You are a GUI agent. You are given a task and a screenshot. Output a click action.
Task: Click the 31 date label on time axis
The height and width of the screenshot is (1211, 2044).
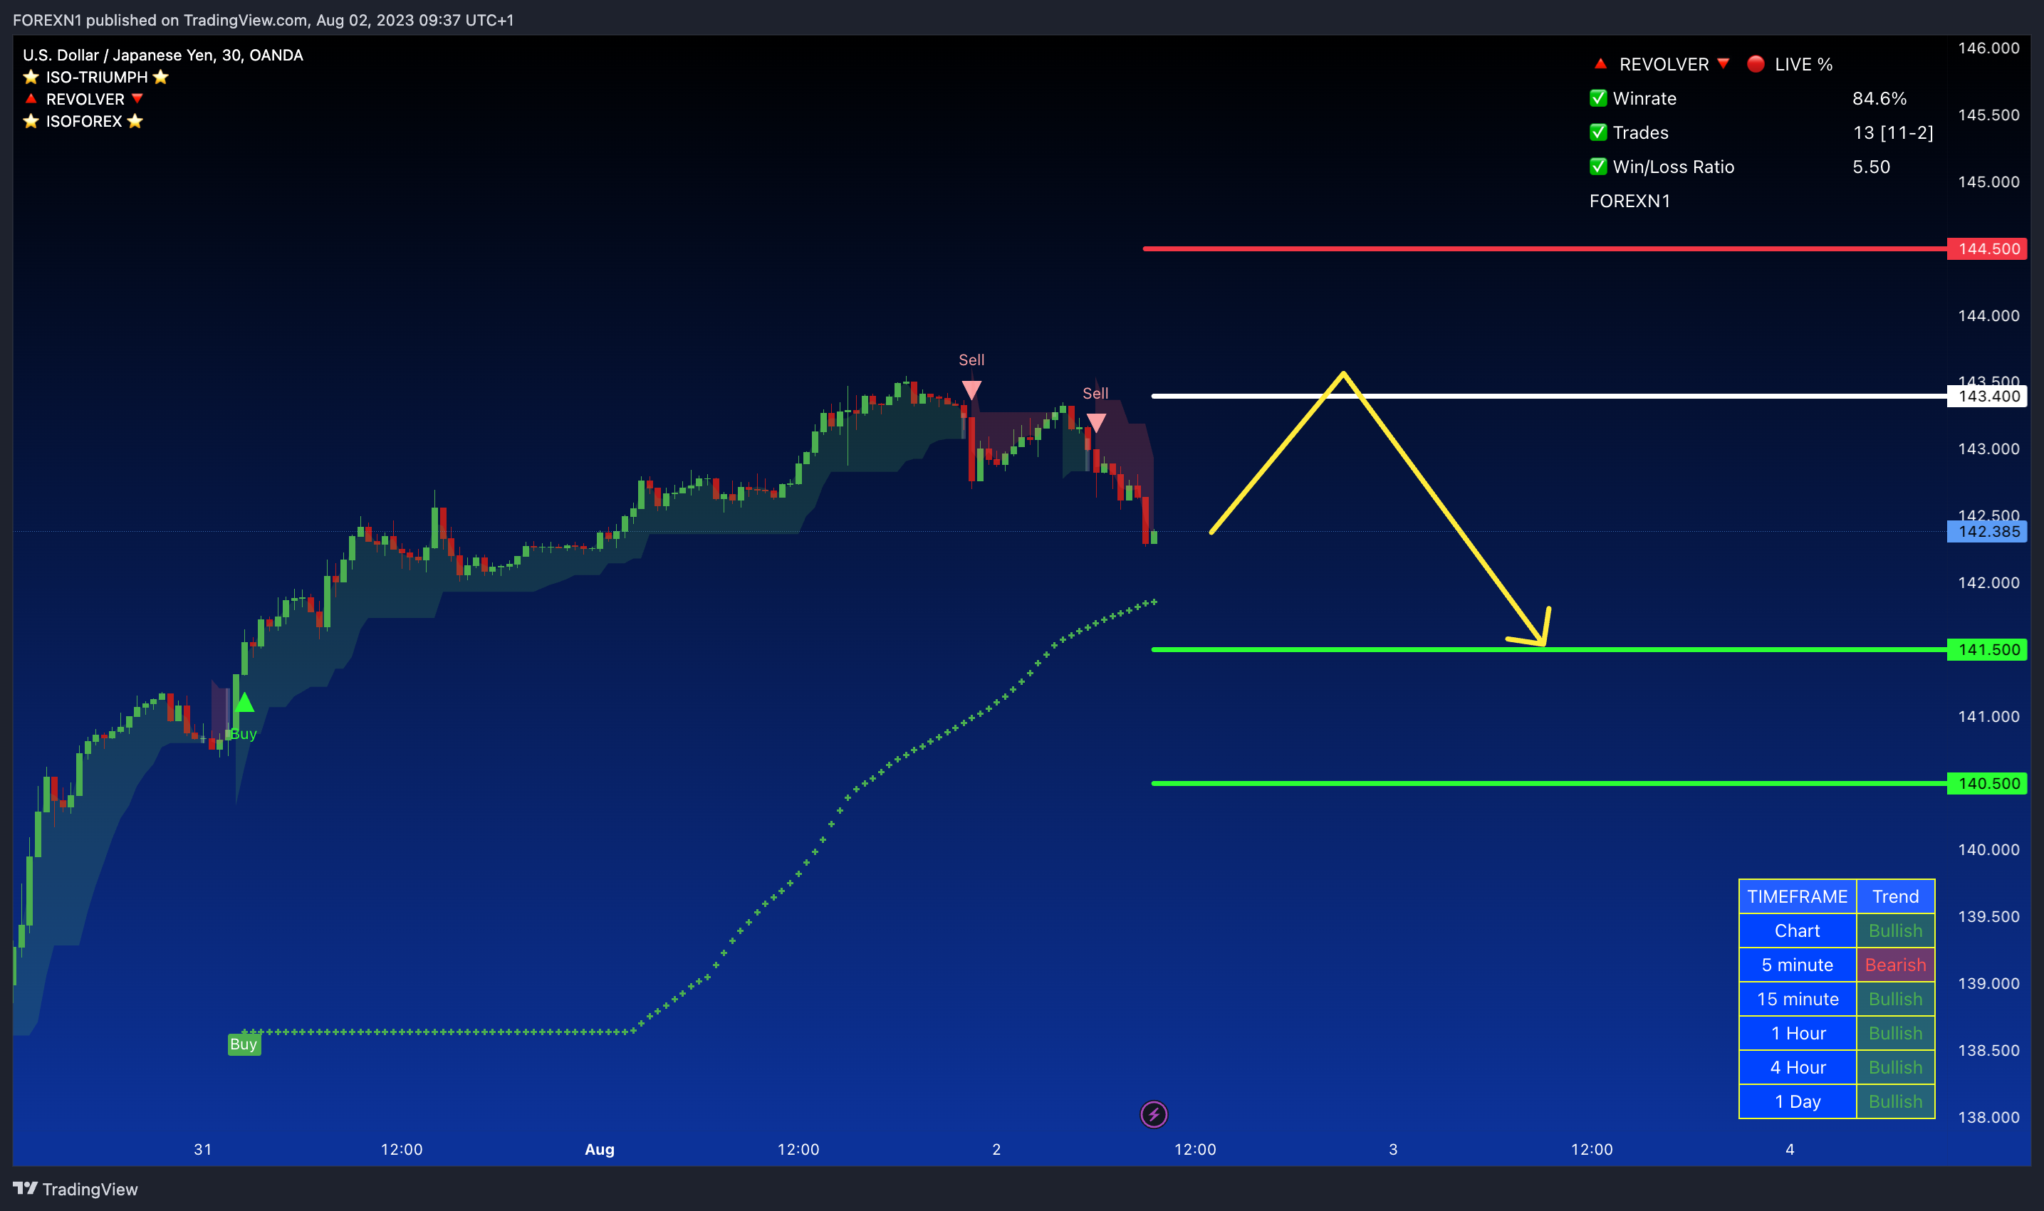[202, 1149]
